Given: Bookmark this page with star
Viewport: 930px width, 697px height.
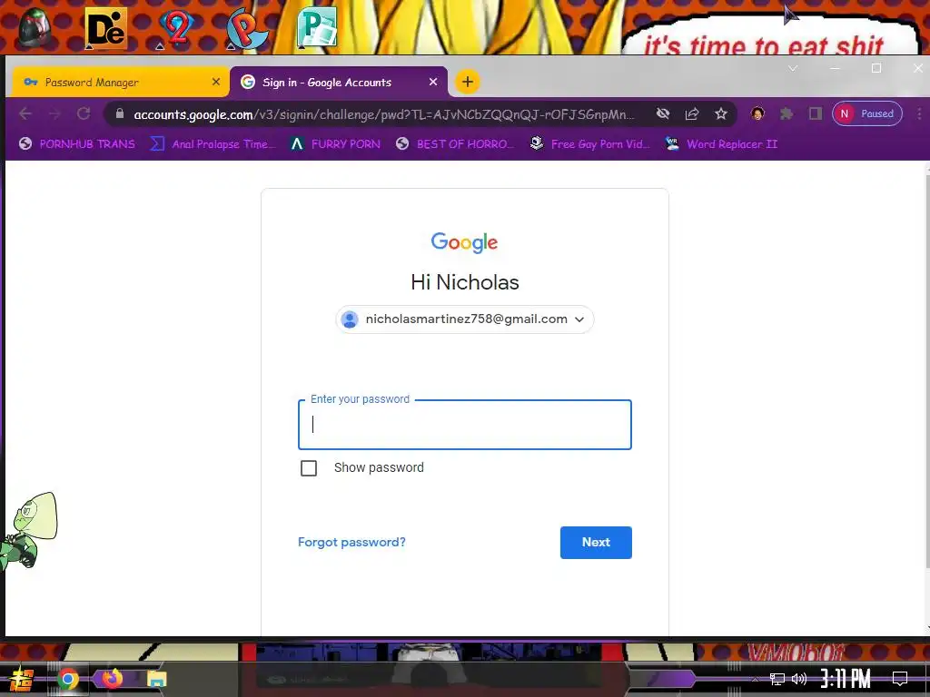Looking at the screenshot, I should tap(720, 113).
